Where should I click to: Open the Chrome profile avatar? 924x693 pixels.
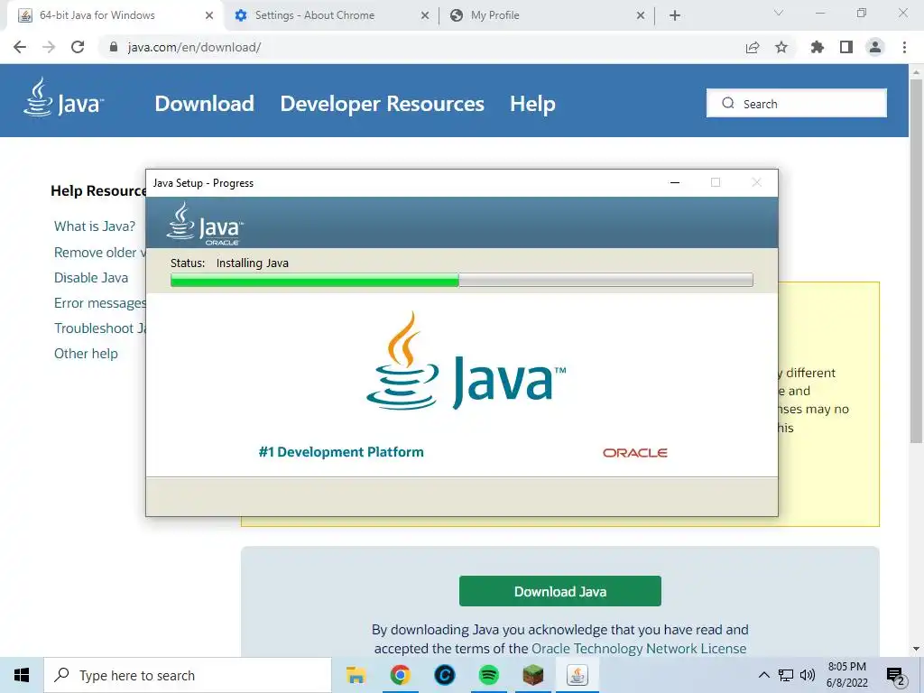875,47
